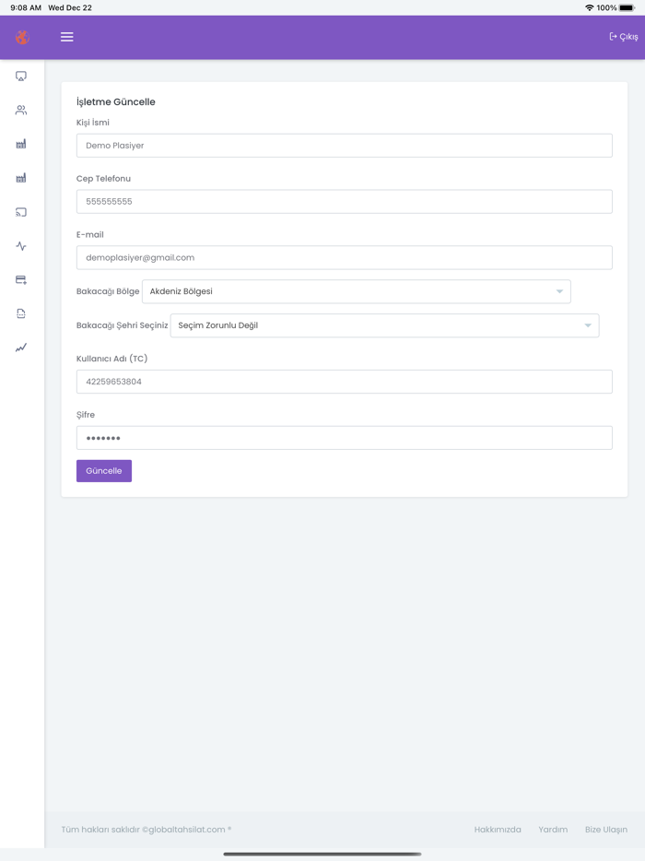The image size is (645, 861).
Task: Click Çıkış to log out
Action: (624, 37)
